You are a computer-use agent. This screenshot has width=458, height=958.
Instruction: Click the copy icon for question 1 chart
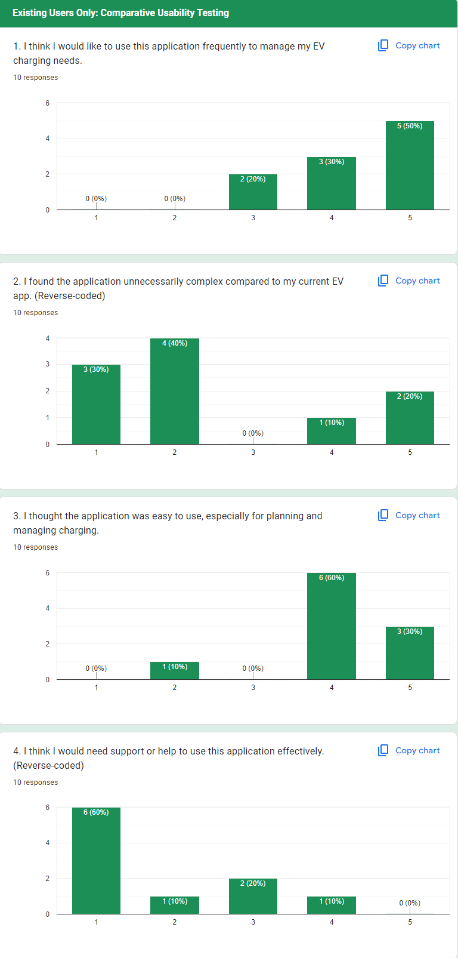point(383,45)
